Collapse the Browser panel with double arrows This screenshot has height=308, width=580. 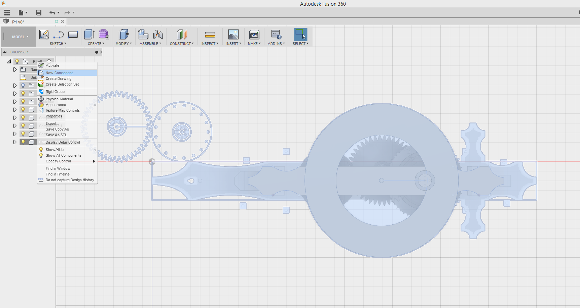(5, 52)
